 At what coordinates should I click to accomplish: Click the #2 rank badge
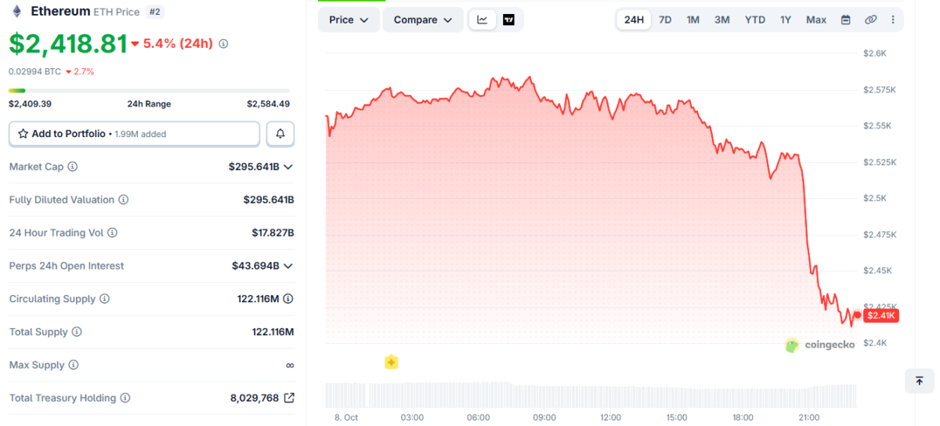tap(154, 12)
